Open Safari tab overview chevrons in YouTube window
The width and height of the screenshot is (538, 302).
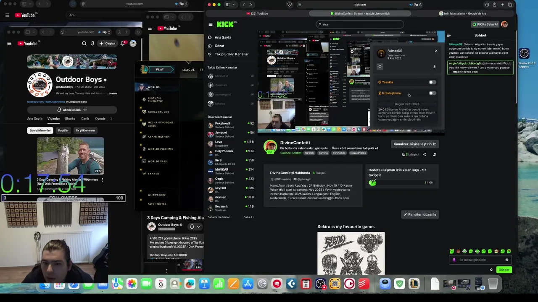138,32
